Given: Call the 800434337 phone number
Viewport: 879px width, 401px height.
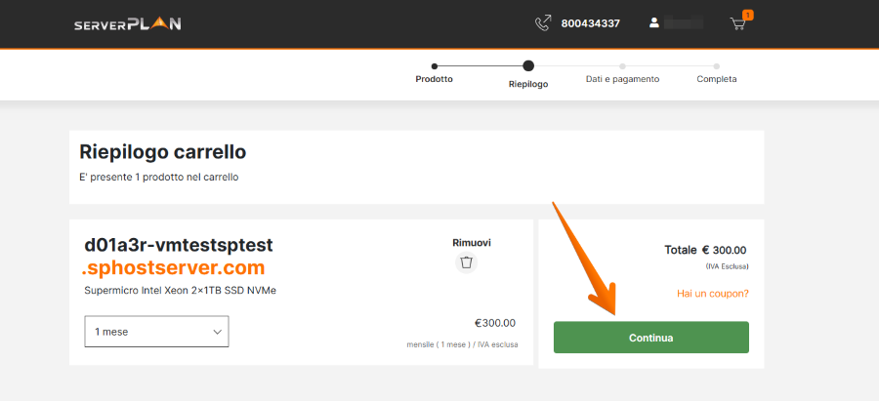Looking at the screenshot, I should coord(590,23).
